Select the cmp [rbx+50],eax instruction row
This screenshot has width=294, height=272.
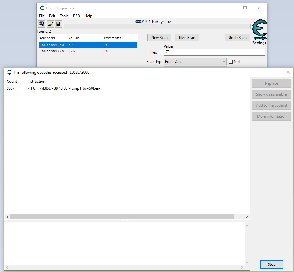pos(127,88)
